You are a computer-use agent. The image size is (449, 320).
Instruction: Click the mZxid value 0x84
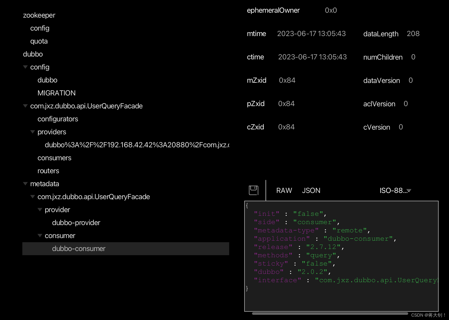[287, 80]
